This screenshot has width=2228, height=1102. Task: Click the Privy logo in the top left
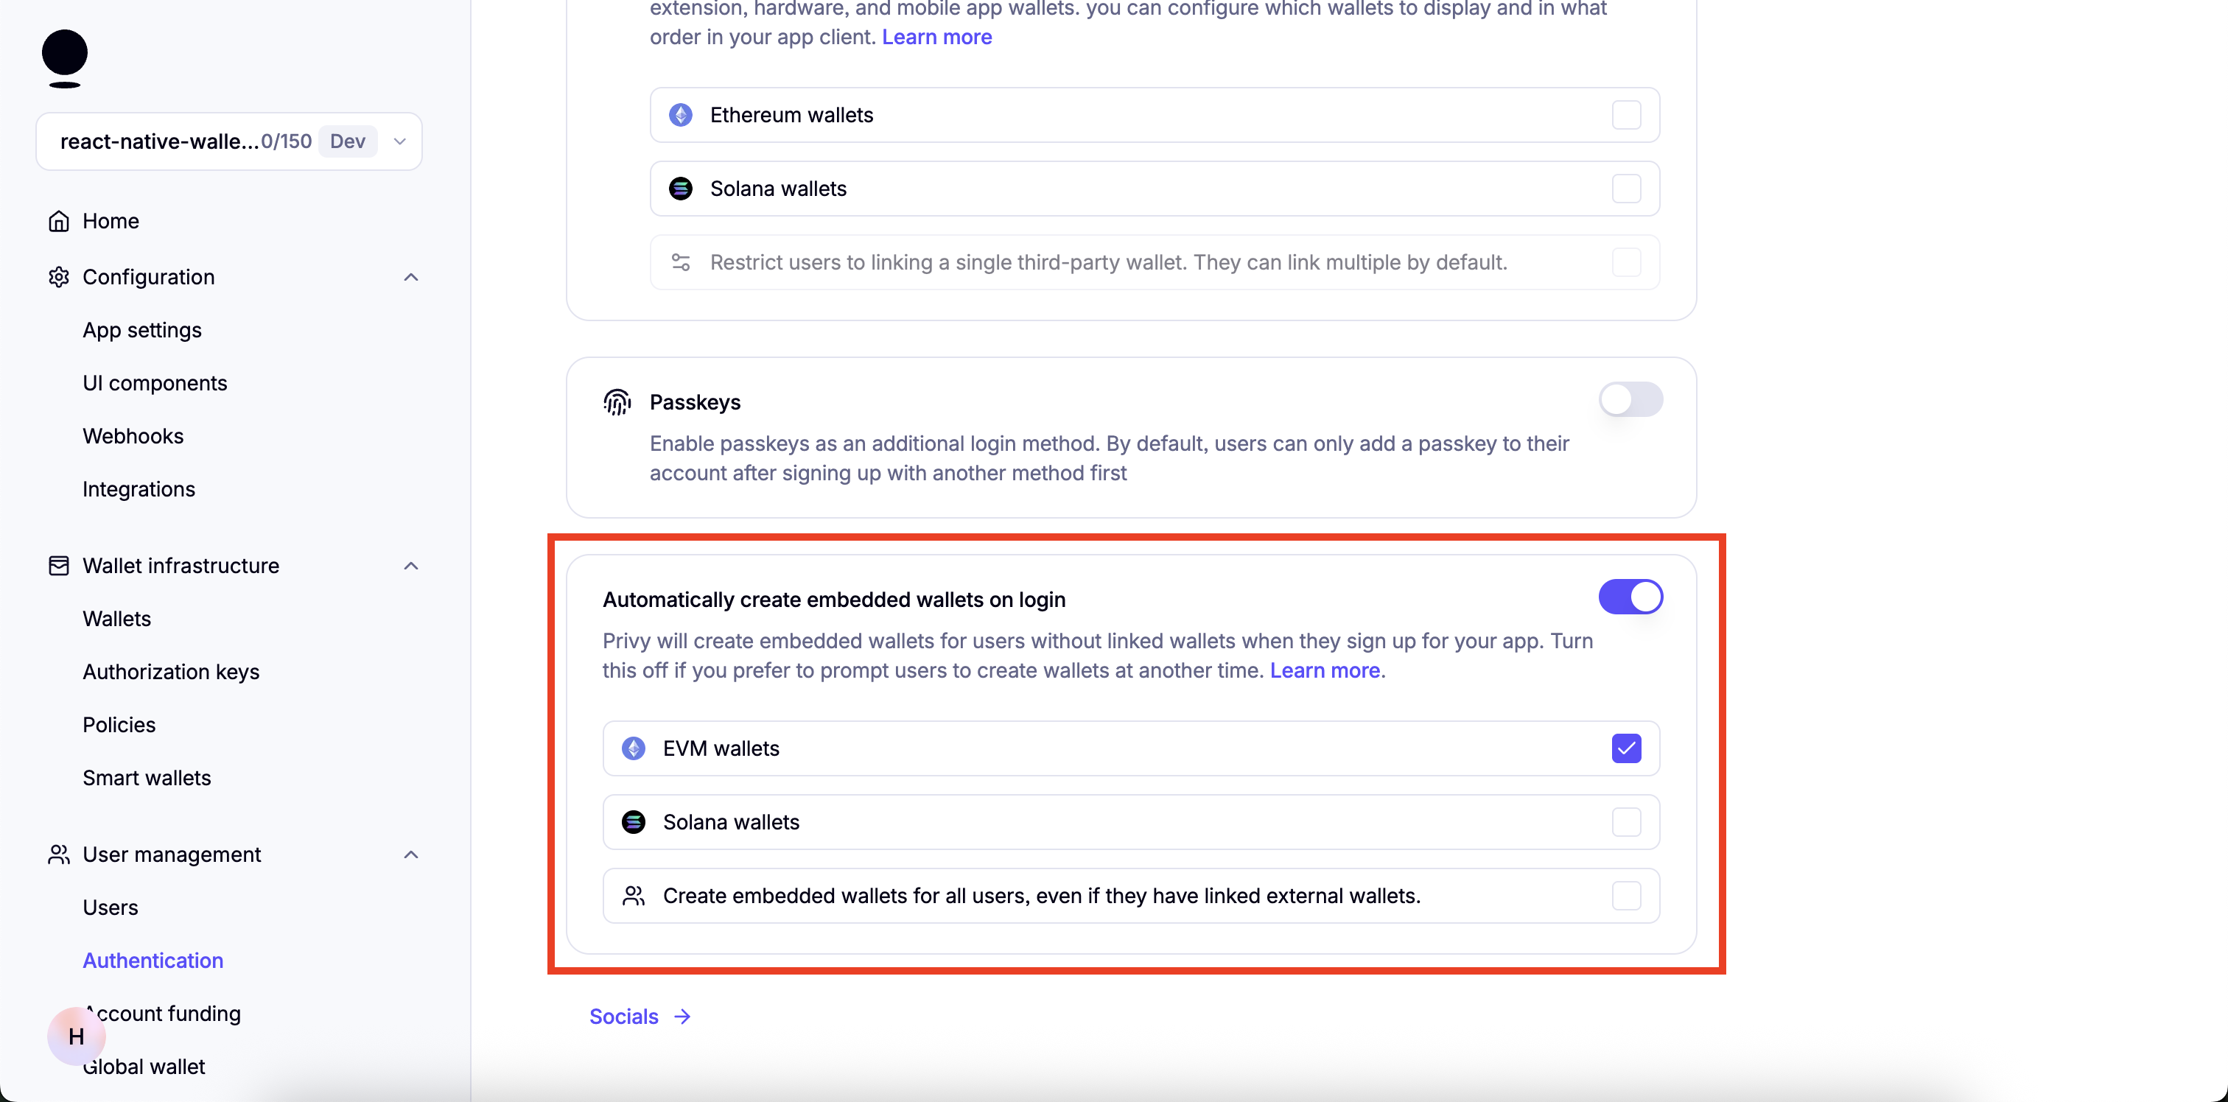(65, 57)
